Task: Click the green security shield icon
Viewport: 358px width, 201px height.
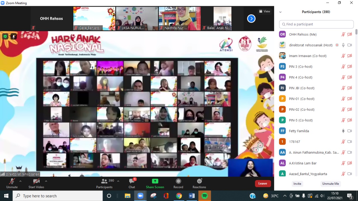Action: click(x=5, y=36)
